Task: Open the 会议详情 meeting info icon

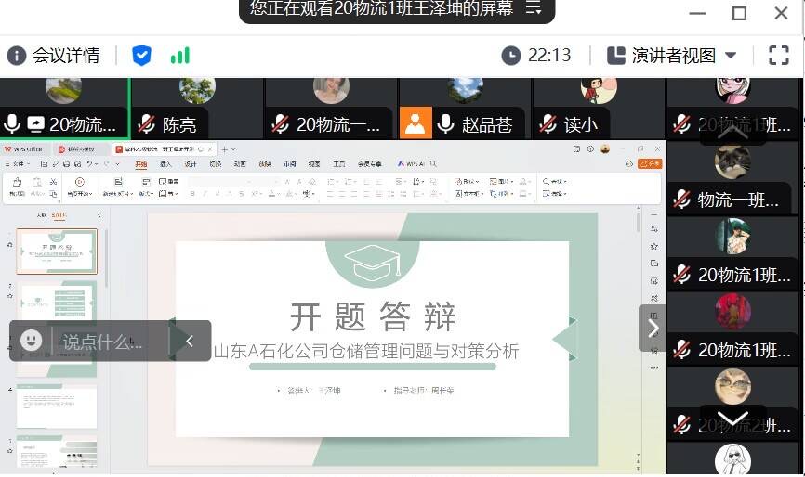Action: [x=17, y=56]
